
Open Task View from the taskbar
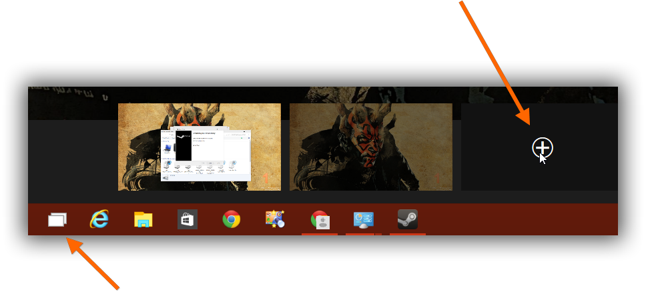click(57, 219)
